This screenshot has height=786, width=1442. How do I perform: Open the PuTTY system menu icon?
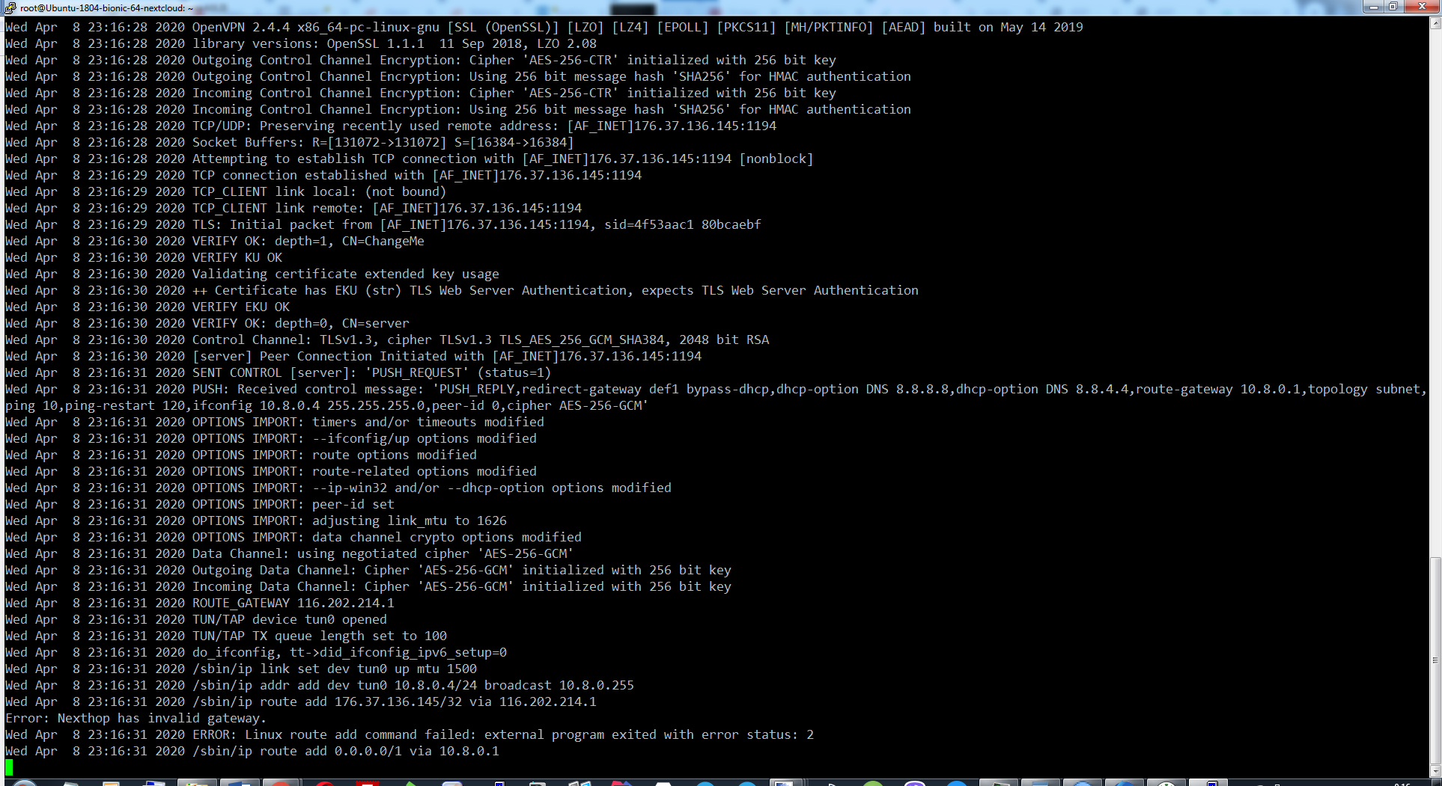[10, 7]
